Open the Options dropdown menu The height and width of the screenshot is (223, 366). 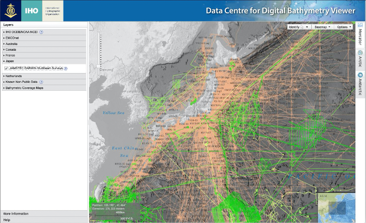(x=344, y=27)
